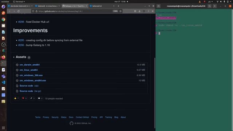This screenshot has width=233, height=131.
Task: Click package icon beside cm_darwin_amd64
Action: point(17,65)
